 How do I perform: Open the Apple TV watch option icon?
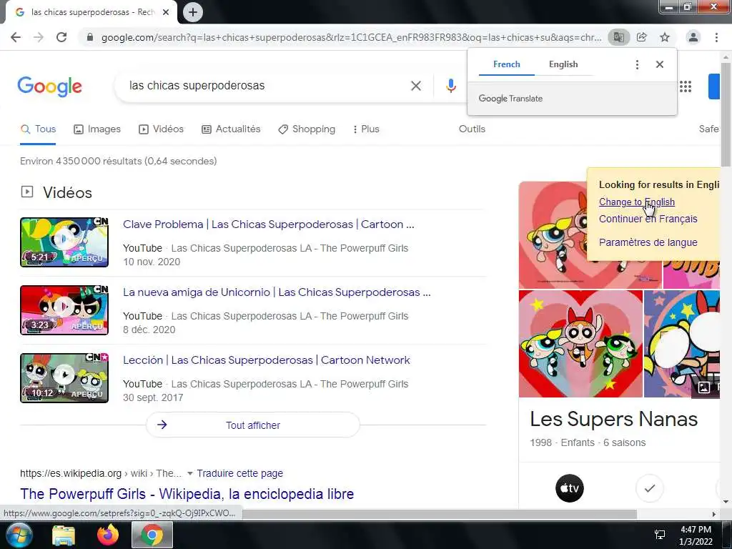[570, 488]
